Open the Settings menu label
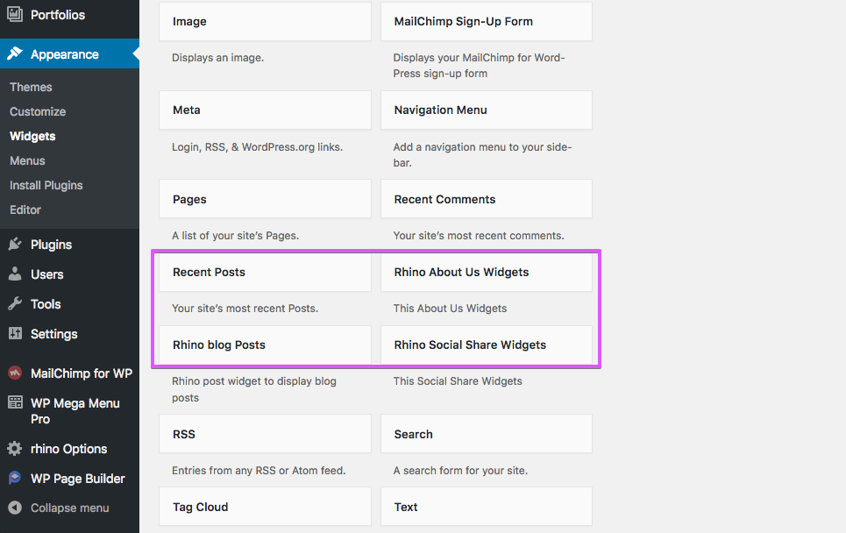This screenshot has width=846, height=533. [x=54, y=334]
